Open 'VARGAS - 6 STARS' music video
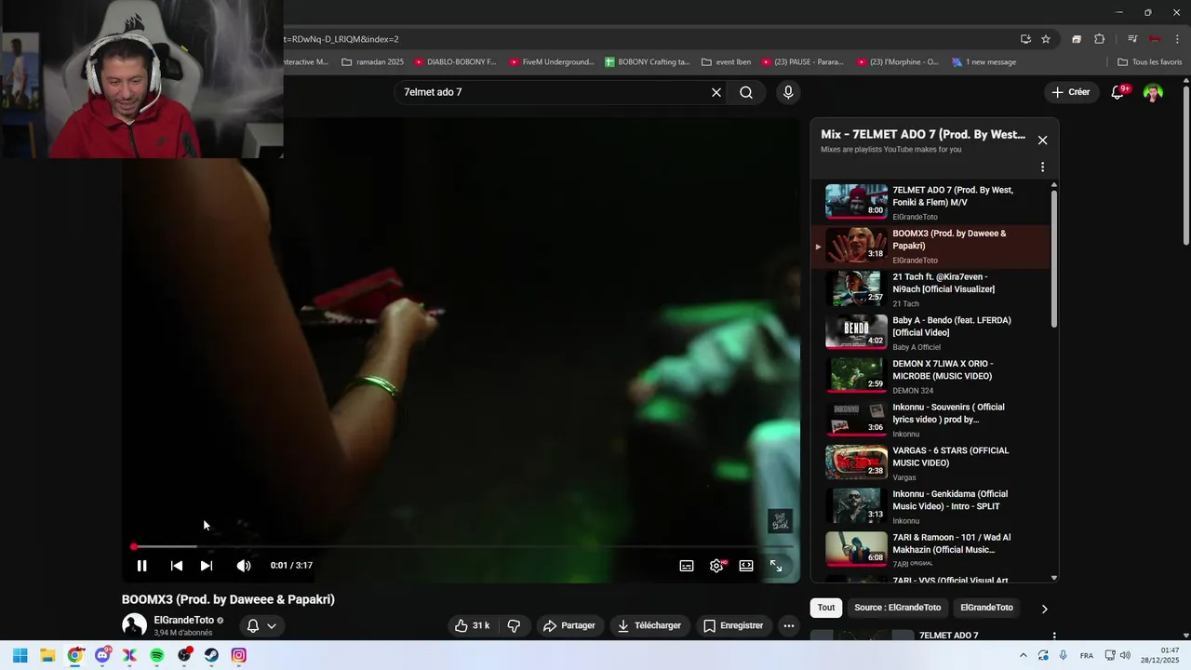This screenshot has height=670, width=1191. click(x=930, y=463)
